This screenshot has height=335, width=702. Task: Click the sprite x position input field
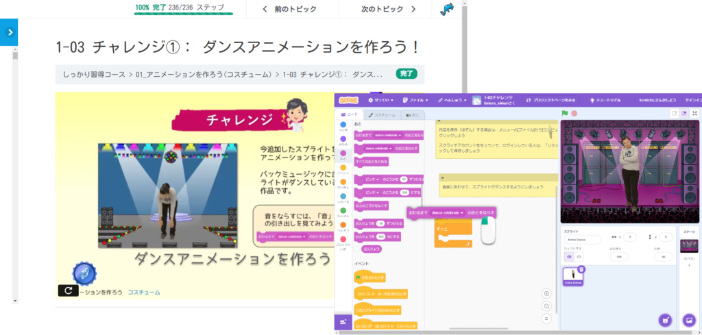tap(629, 237)
